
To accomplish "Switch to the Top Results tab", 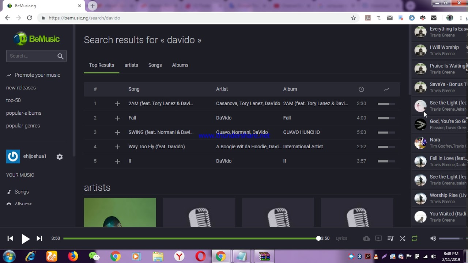I will (102, 65).
